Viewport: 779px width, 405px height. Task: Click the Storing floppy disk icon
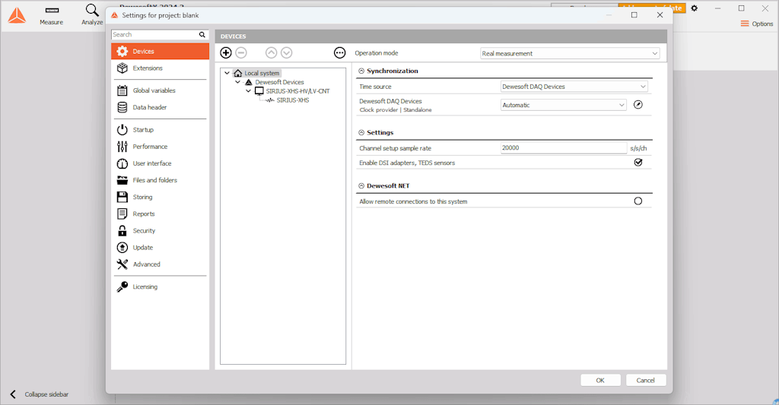[x=122, y=197]
